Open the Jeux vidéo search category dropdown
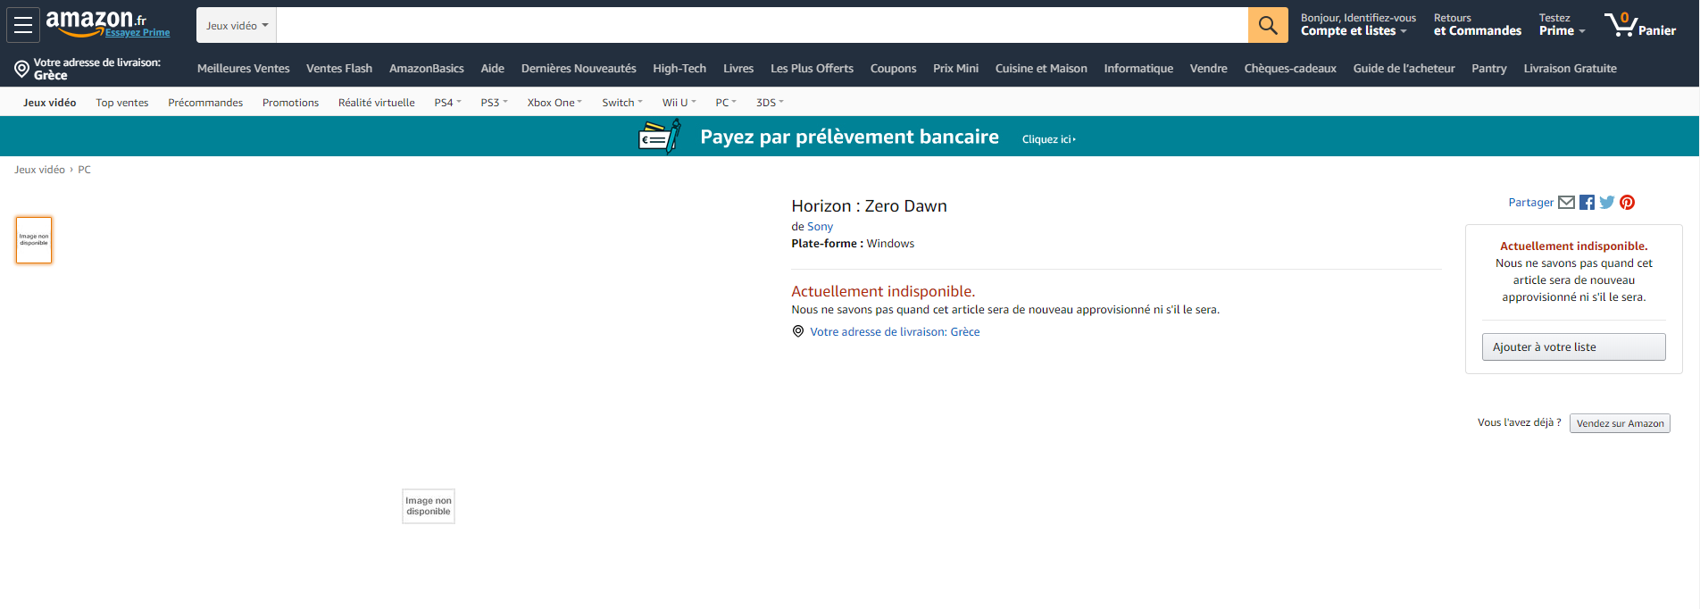Viewport: 1700px width, 609px height. click(x=237, y=25)
